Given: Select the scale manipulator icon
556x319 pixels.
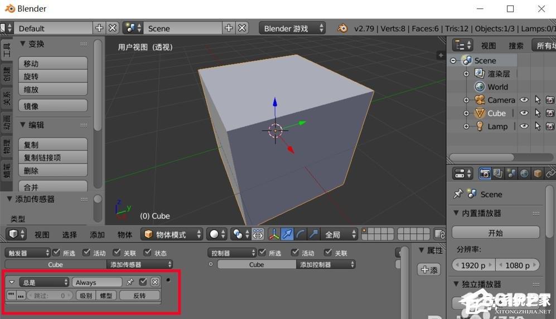Looking at the screenshot, I should click(x=313, y=234).
